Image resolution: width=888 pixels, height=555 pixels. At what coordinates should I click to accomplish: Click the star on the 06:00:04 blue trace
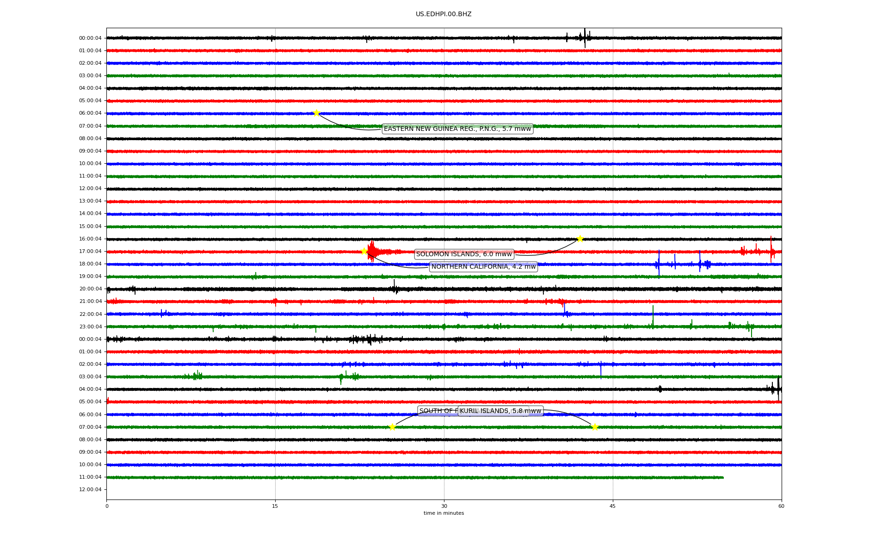(x=316, y=113)
